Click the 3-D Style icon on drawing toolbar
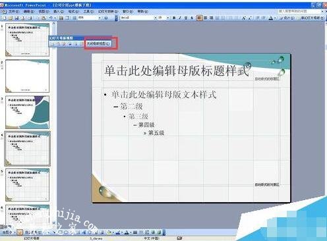This screenshot has height=241, width=327. [x=159, y=232]
